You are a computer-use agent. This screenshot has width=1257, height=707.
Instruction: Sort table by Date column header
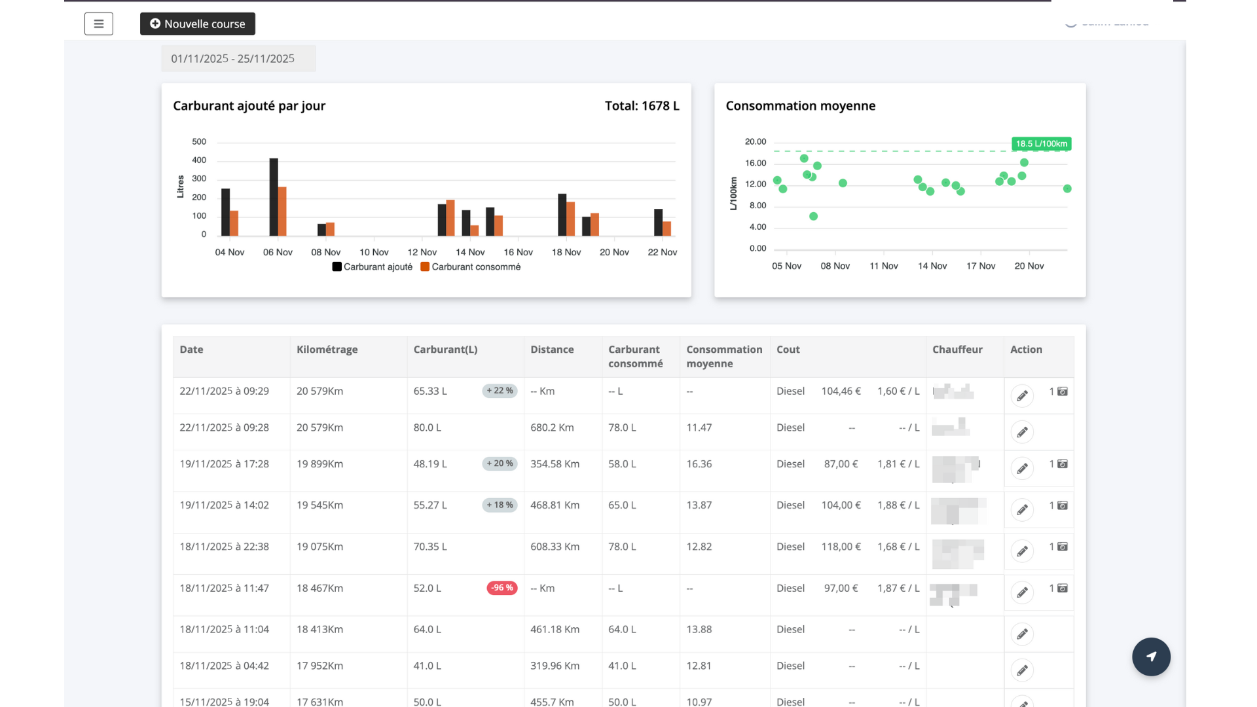(x=191, y=350)
